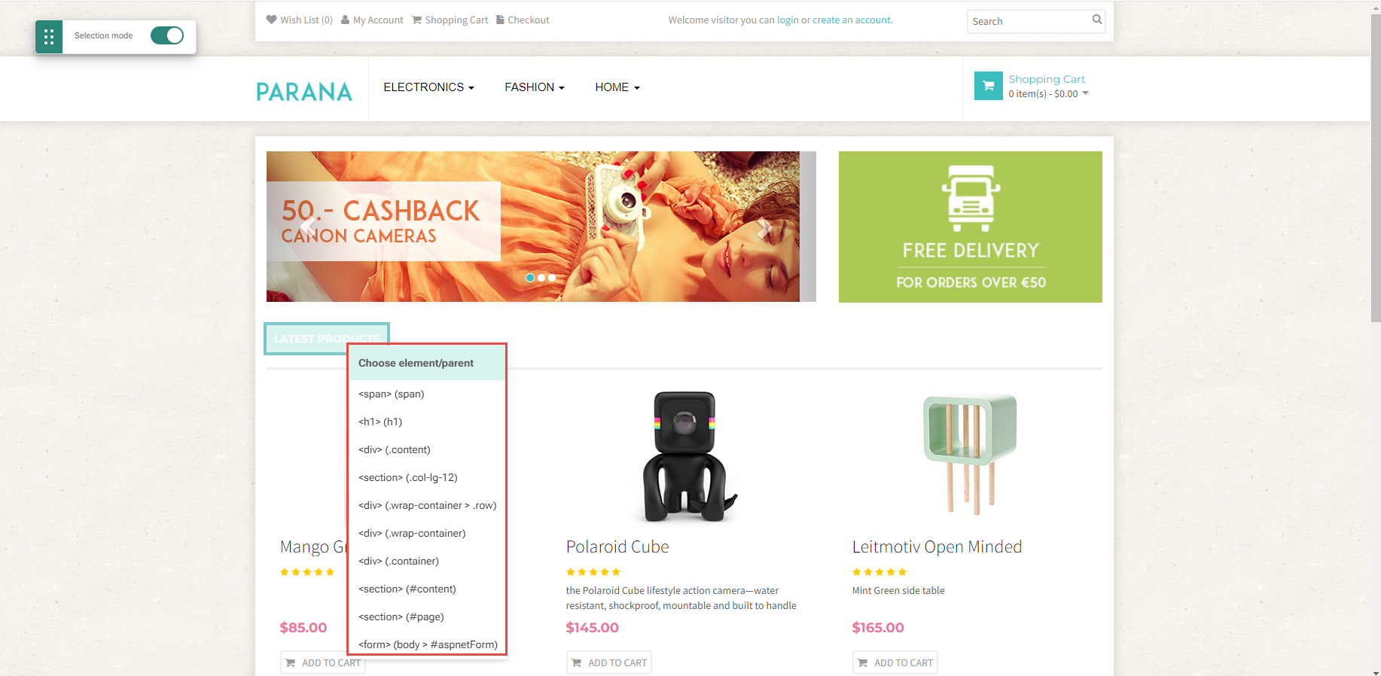Viewport: 1381px width, 676px height.
Task: Add Polaroid Cube to cart
Action: 608,662
